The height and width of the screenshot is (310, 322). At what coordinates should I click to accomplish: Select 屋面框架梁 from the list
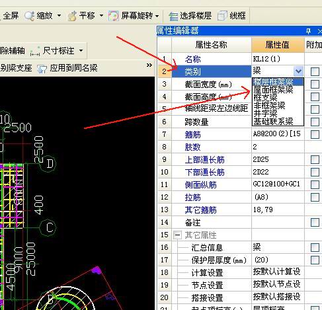[x=278, y=90]
